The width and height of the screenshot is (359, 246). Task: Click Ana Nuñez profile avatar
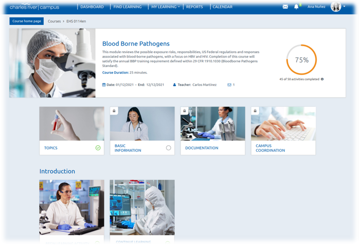(336, 7)
